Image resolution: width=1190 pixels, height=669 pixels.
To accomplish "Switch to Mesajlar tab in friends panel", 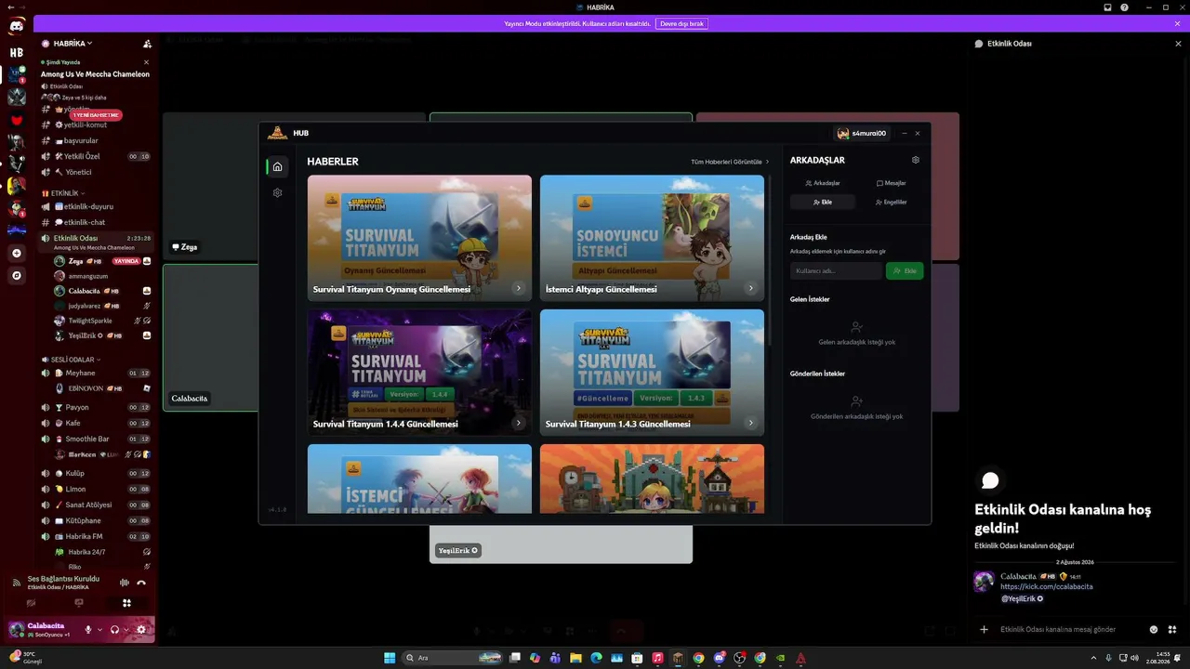I will tap(891, 183).
